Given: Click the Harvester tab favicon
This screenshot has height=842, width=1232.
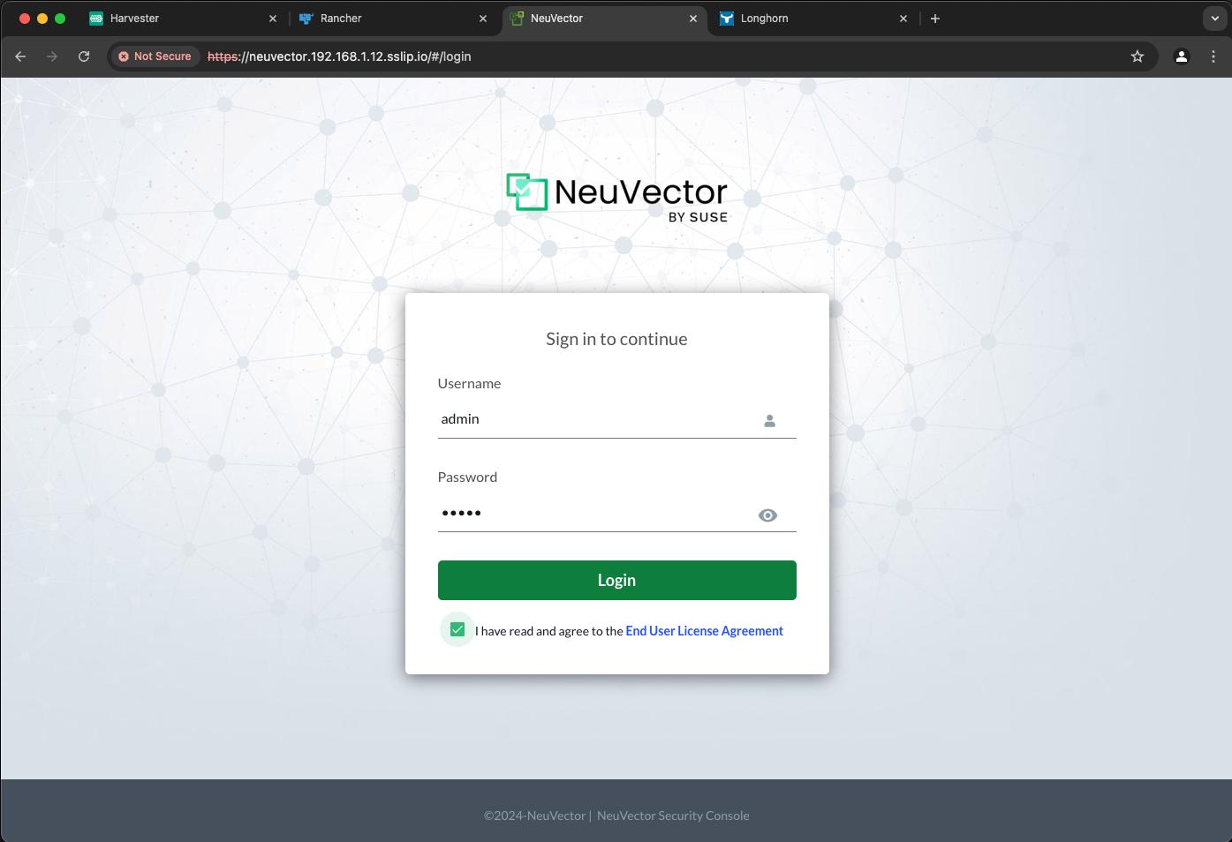Looking at the screenshot, I should coord(96,19).
